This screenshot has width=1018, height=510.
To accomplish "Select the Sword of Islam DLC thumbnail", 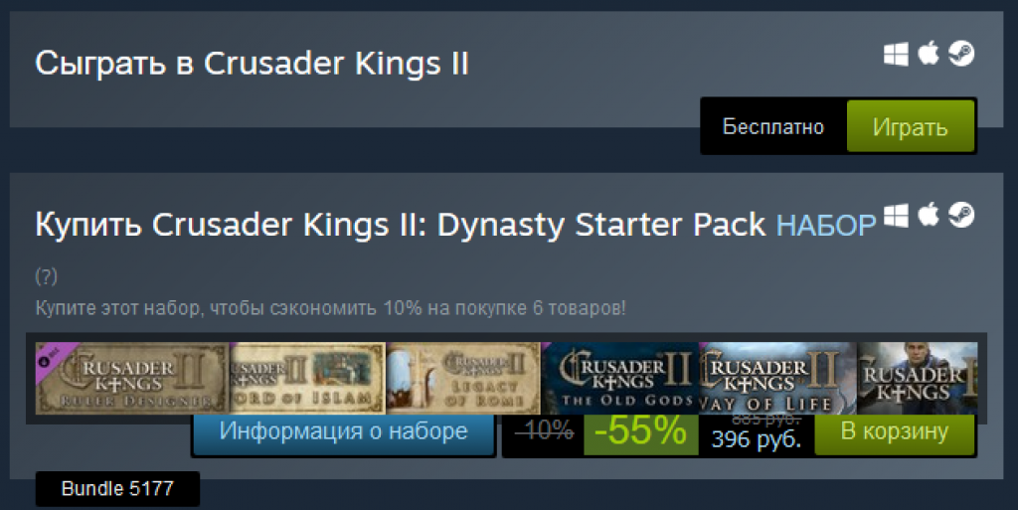I will coord(308,379).
